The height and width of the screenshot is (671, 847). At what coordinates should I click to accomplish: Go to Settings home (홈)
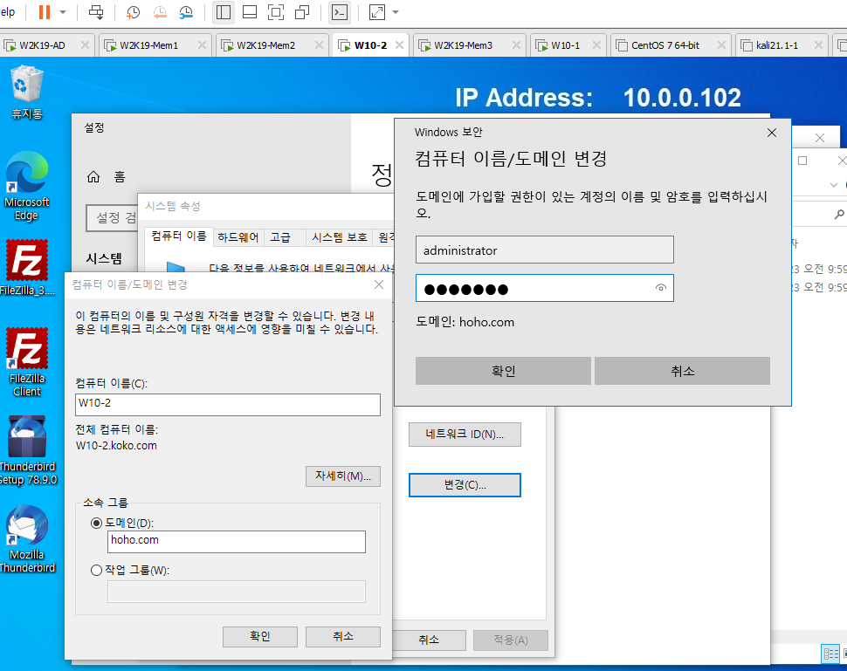pos(107,177)
